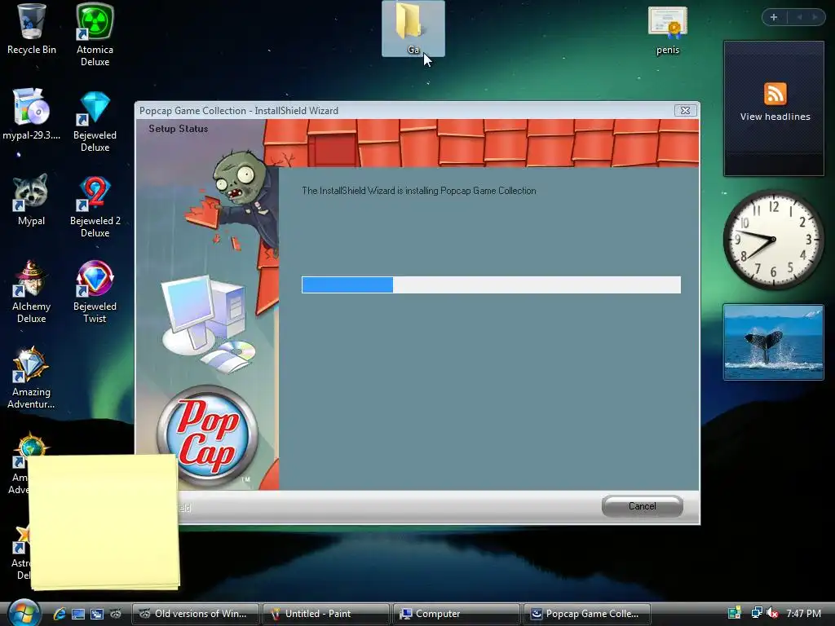Select the certificate file named penis
Image resolution: width=835 pixels, height=626 pixels.
tap(668, 30)
